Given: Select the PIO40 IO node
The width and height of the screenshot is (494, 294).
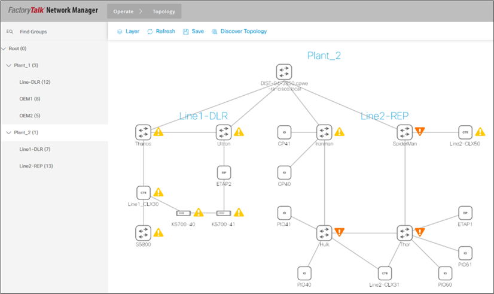Looking at the screenshot, I should tap(304, 273).
